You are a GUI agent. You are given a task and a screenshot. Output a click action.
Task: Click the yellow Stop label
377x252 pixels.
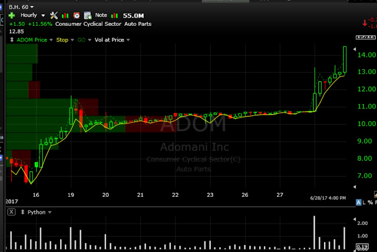[x=62, y=40]
